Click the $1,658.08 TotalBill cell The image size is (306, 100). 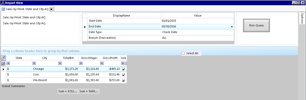click(68, 75)
